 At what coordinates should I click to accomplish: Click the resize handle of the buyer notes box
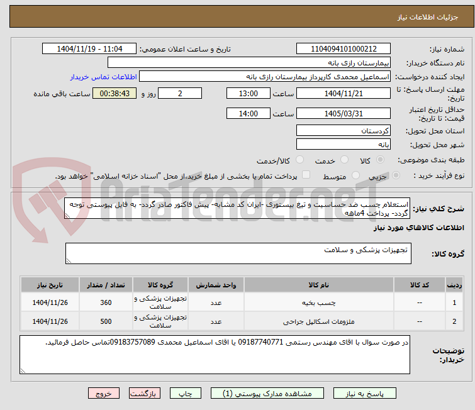coord(23,370)
